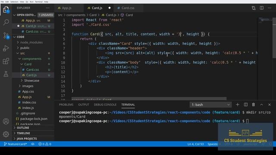Open the Extensions view icon
The image size is (276, 155).
pyautogui.click(x=6, y=61)
